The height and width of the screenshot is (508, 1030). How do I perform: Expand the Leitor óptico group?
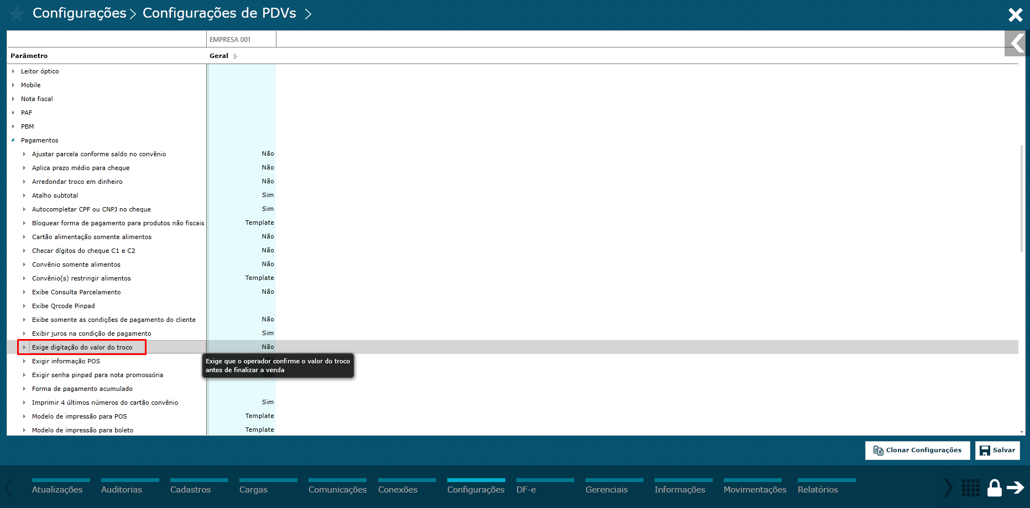[13, 71]
